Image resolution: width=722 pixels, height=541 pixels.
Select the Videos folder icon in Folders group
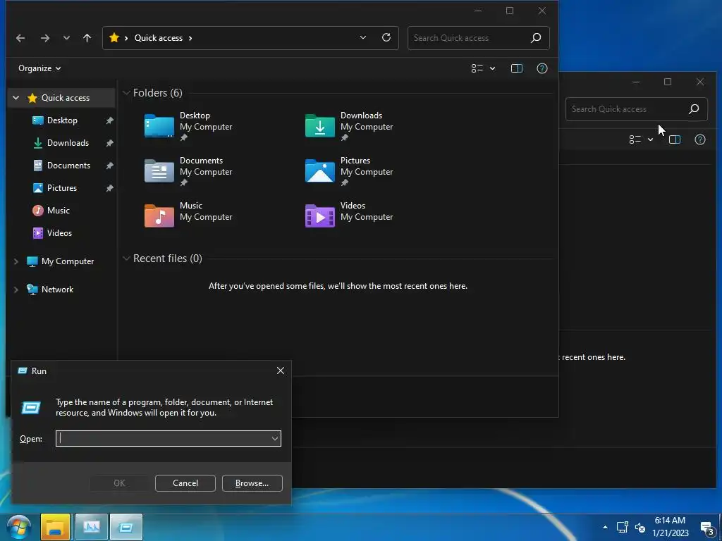(x=319, y=216)
